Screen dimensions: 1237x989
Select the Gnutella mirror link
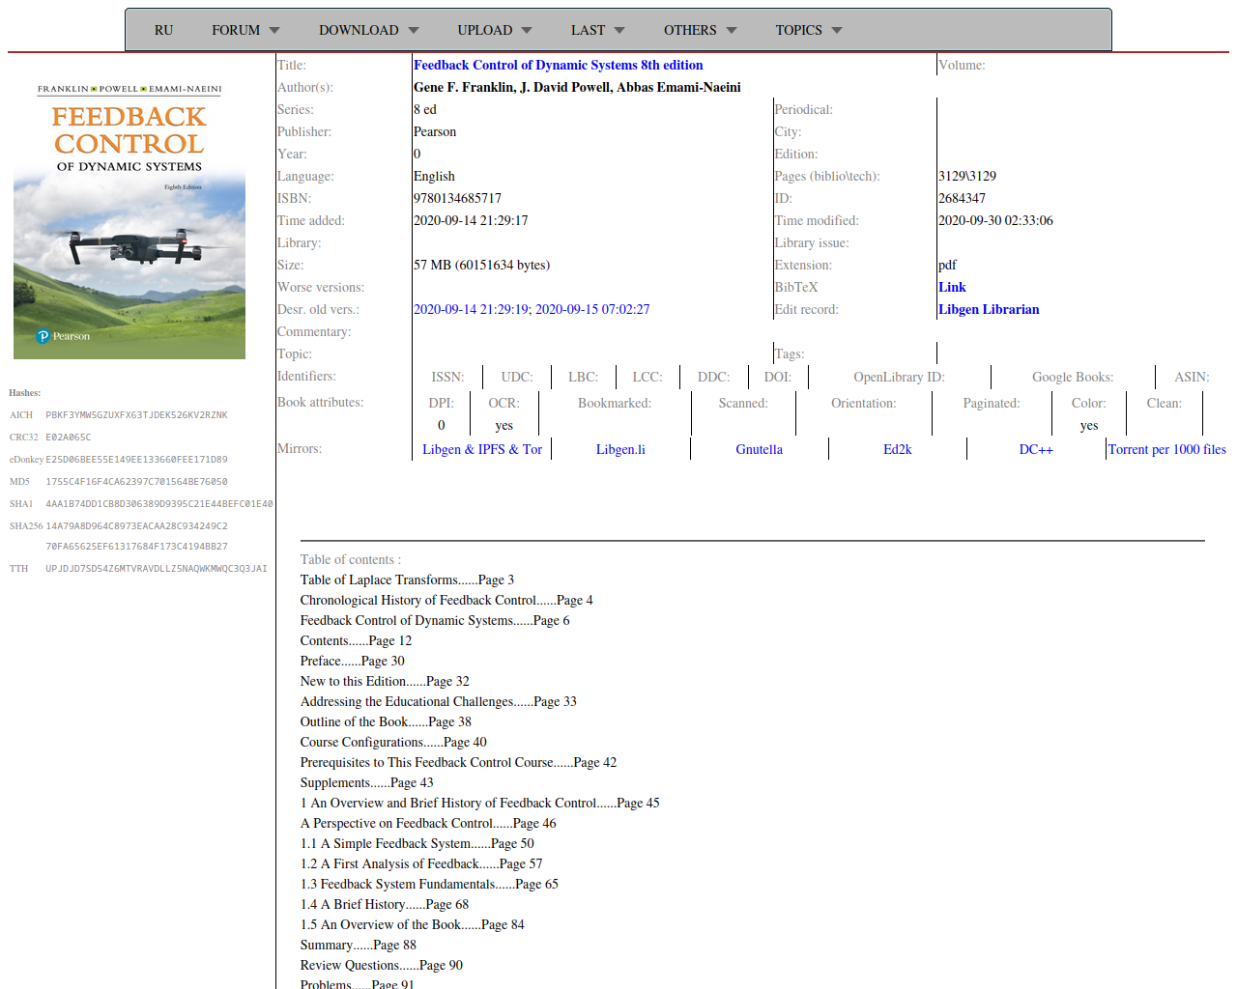click(759, 449)
